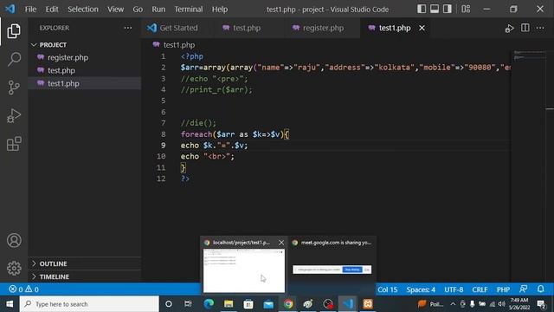
Task: Open Google Chrome from the taskbar
Action: pos(288,304)
